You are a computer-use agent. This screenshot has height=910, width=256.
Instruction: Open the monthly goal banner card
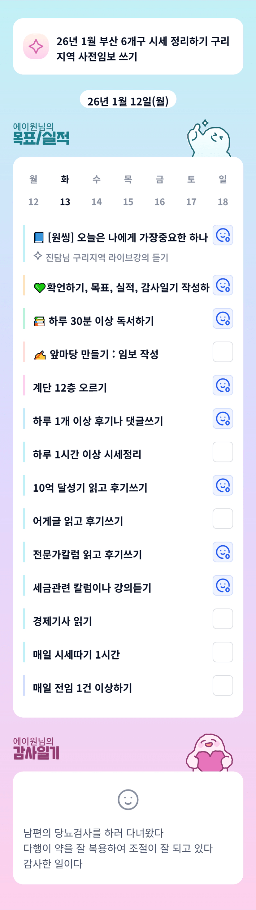click(x=128, y=46)
